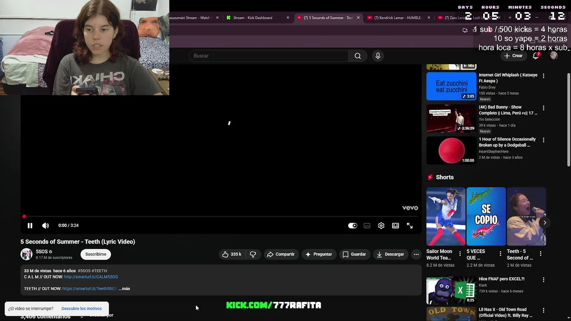The width and height of the screenshot is (571, 321).
Task: Click the #5SOS hashtag
Action: 84,271
